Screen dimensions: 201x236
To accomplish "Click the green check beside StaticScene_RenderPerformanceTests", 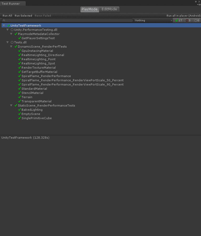I will pos(16,105).
